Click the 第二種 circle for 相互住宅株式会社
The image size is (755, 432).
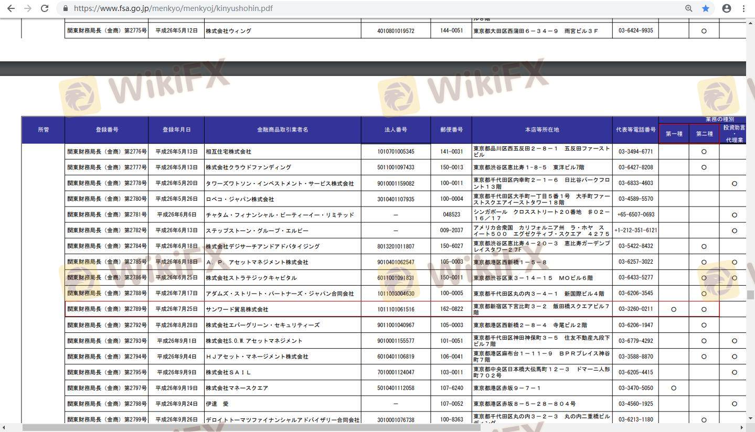[x=704, y=152]
